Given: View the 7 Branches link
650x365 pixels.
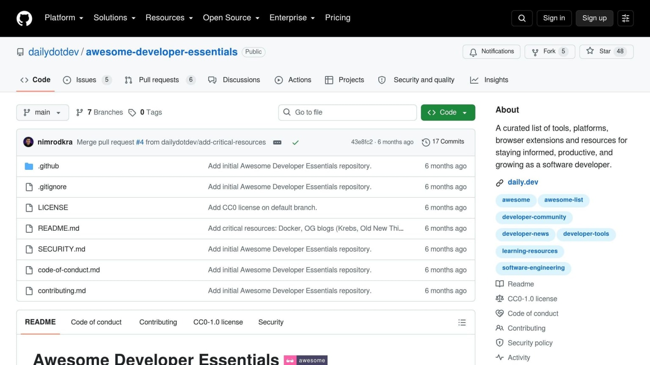Looking at the screenshot, I should pyautogui.click(x=99, y=112).
